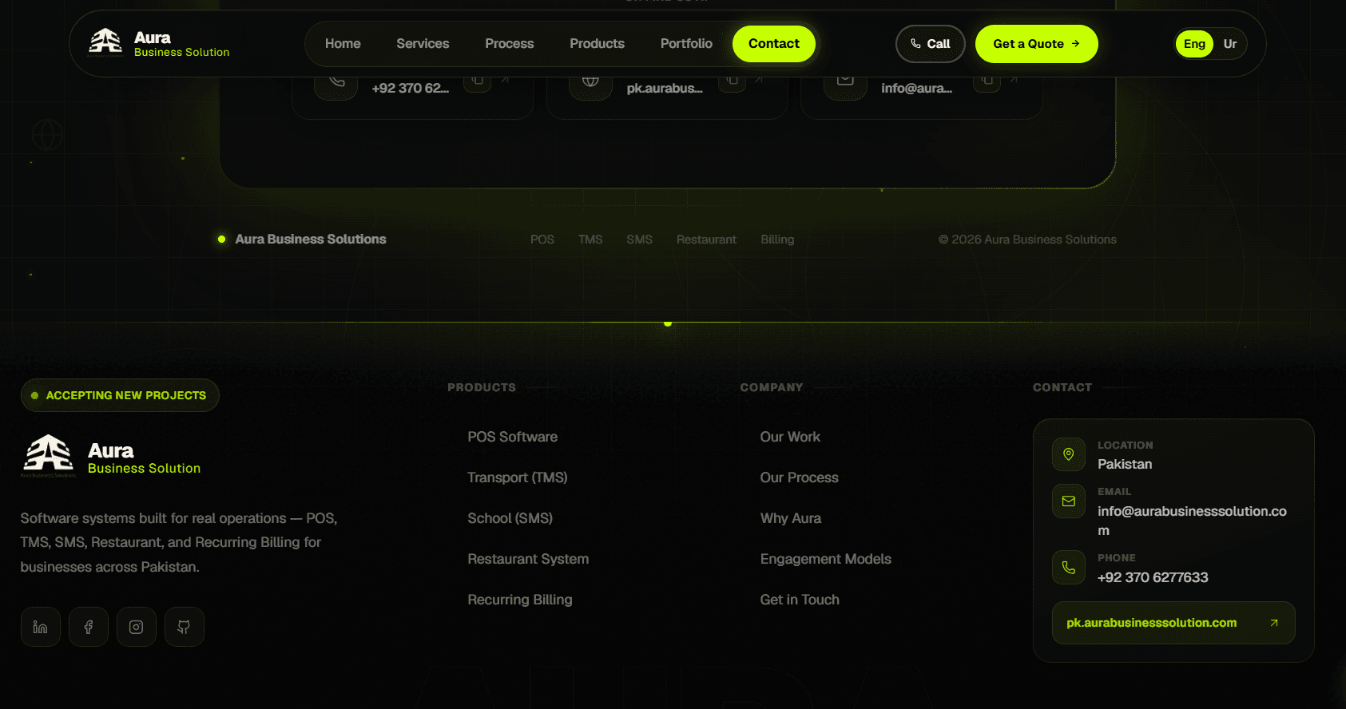Screen dimensions: 1346x709
Task: Open the SMS link in the mini footer
Action: click(639, 240)
